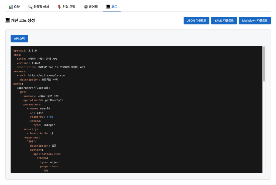Click the getUserById operationId value
Image resolution: width=276 pixels, height=185 pixels.
[x=54, y=100]
